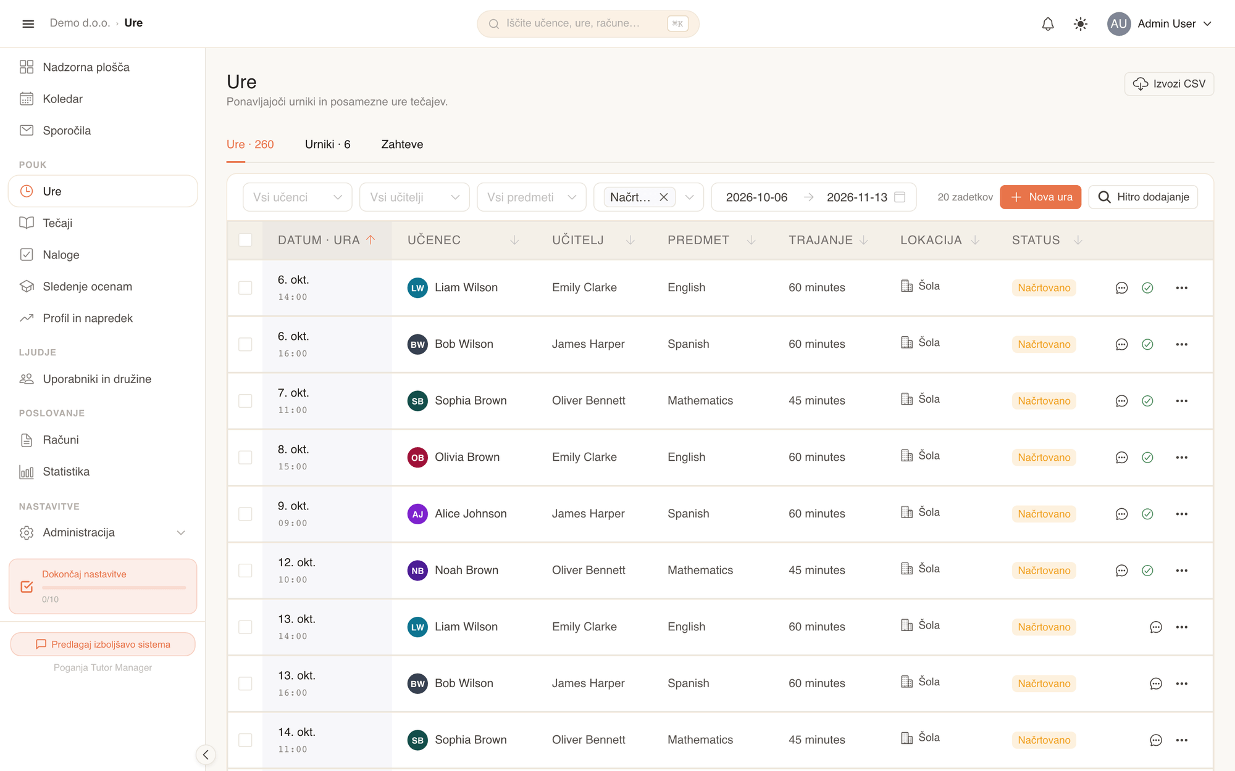The width and height of the screenshot is (1235, 771).
Task: Tick checkbox for Sophia Brown 7. okt. row
Action: point(245,401)
